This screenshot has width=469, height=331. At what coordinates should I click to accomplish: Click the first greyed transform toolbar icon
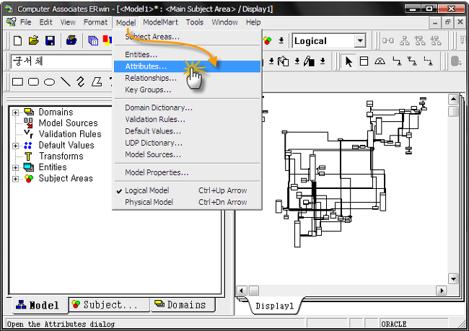pyautogui.click(x=388, y=40)
